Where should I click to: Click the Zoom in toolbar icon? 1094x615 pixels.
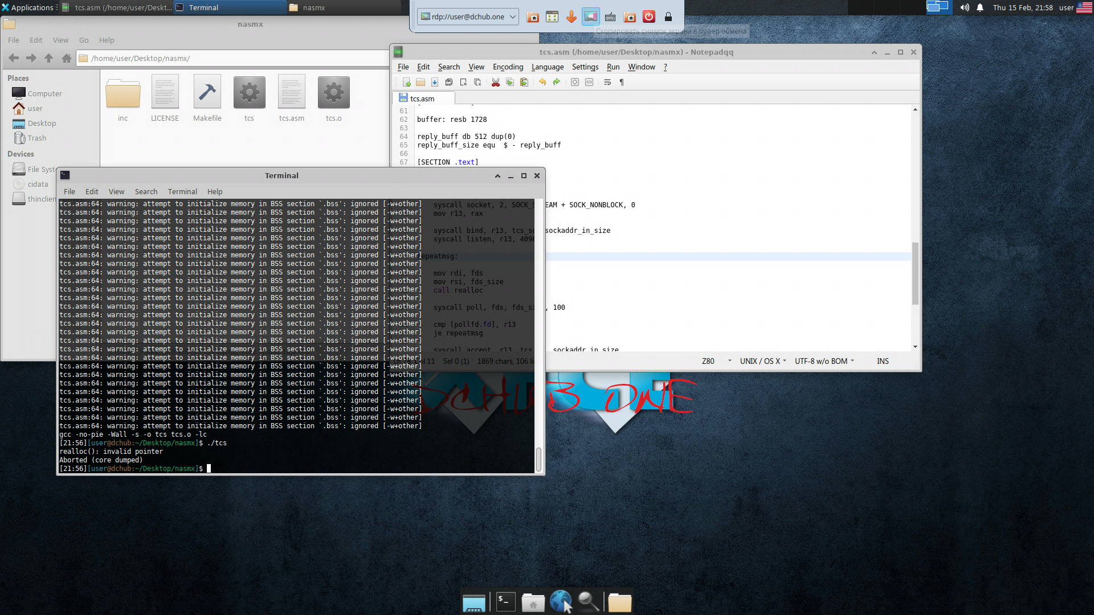[x=575, y=83]
